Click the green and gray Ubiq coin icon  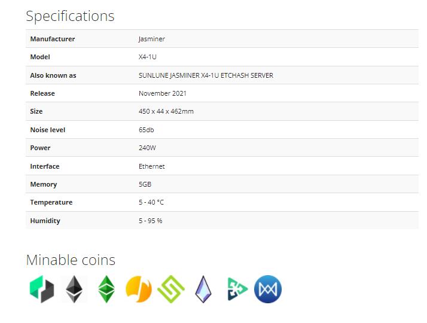(x=42, y=290)
